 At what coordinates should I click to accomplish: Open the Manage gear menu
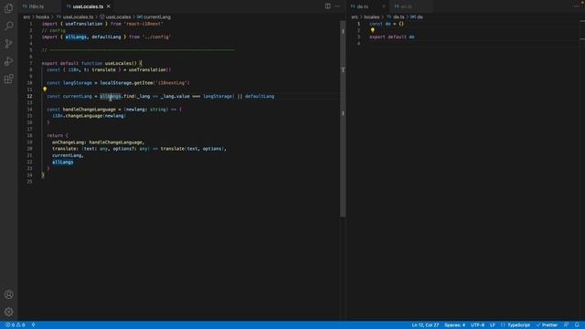pos(8,312)
